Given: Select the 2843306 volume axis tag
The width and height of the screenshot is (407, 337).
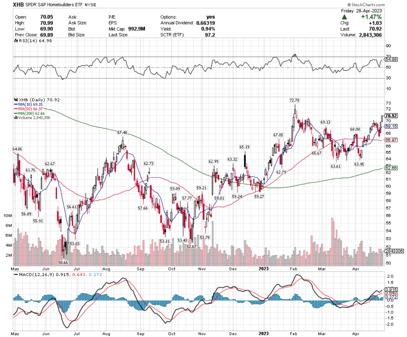Looking at the screenshot, I should coord(394,251).
